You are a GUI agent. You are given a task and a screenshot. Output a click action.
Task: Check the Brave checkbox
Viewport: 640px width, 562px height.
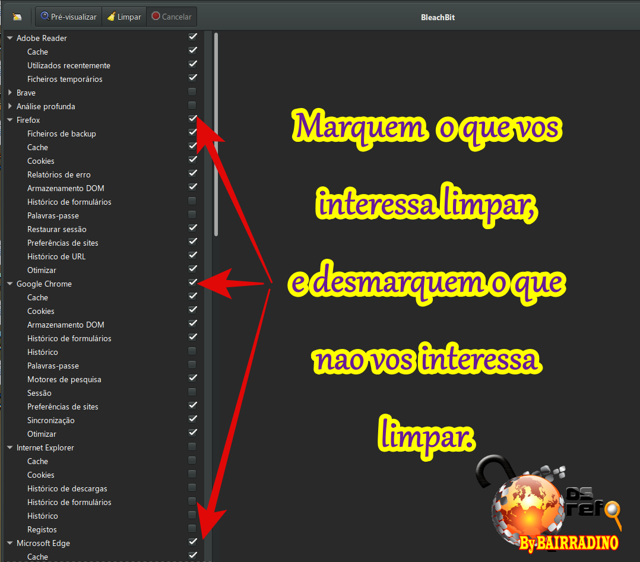click(x=192, y=92)
